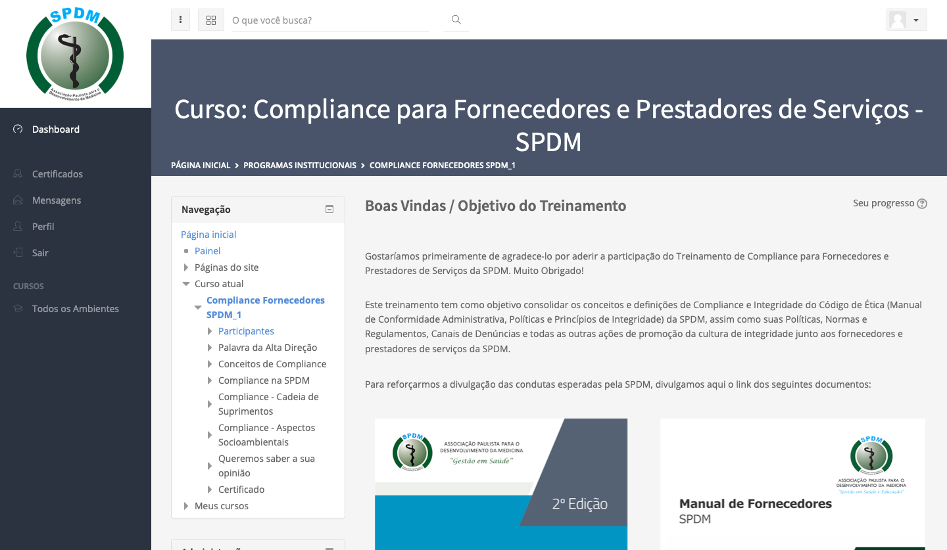
Task: Open PROGRAMAS INSTITUCIONAIS in the breadcrumb
Action: tap(299, 165)
